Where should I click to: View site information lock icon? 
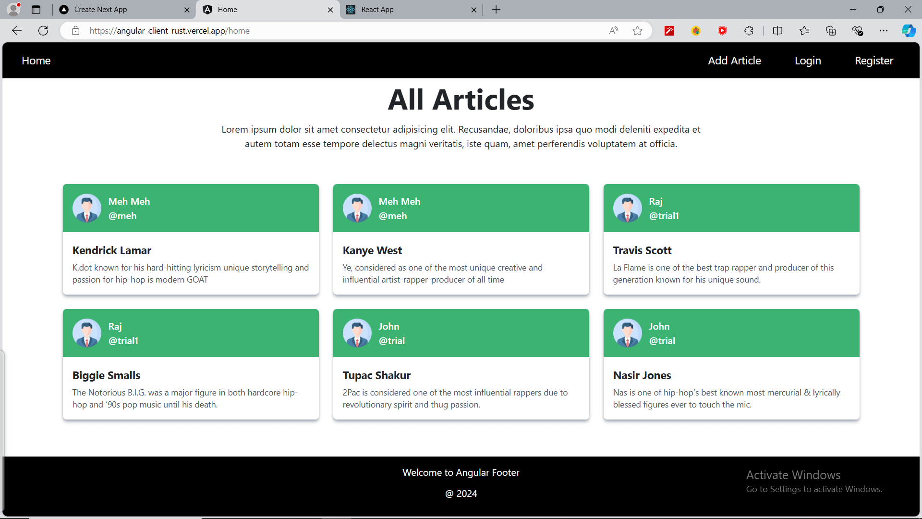(x=75, y=31)
